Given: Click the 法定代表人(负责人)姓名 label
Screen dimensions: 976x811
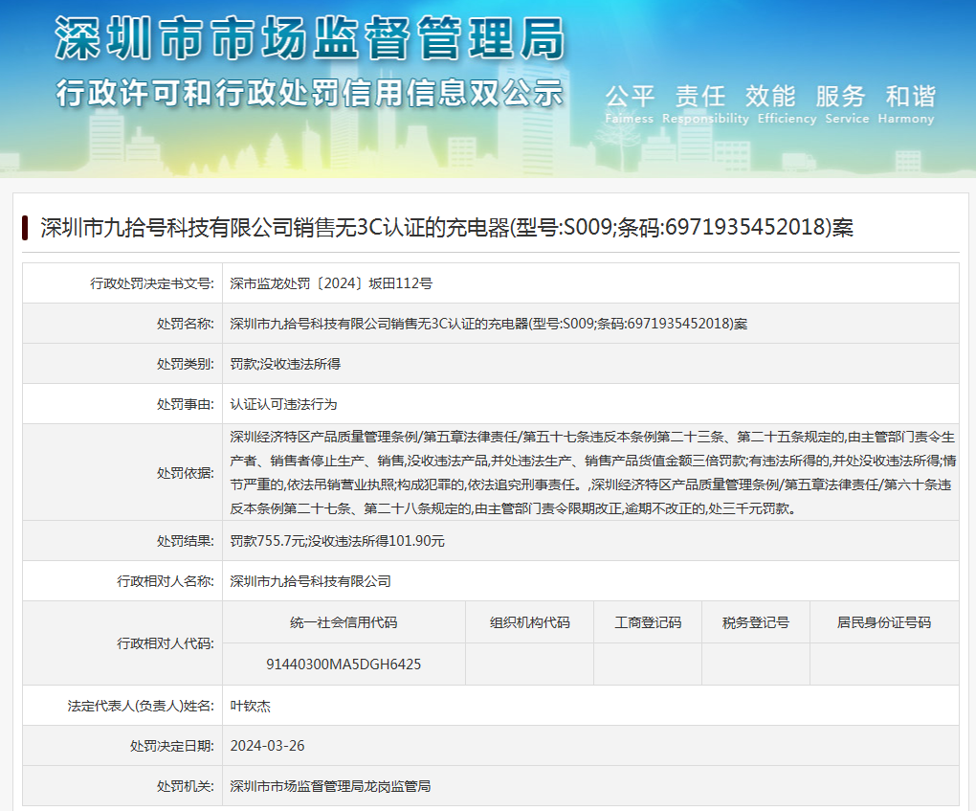Looking at the screenshot, I should coord(141,706).
